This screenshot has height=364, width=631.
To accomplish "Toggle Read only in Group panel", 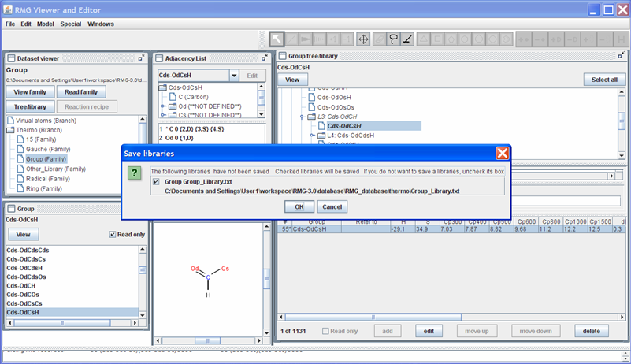I will pyautogui.click(x=113, y=234).
